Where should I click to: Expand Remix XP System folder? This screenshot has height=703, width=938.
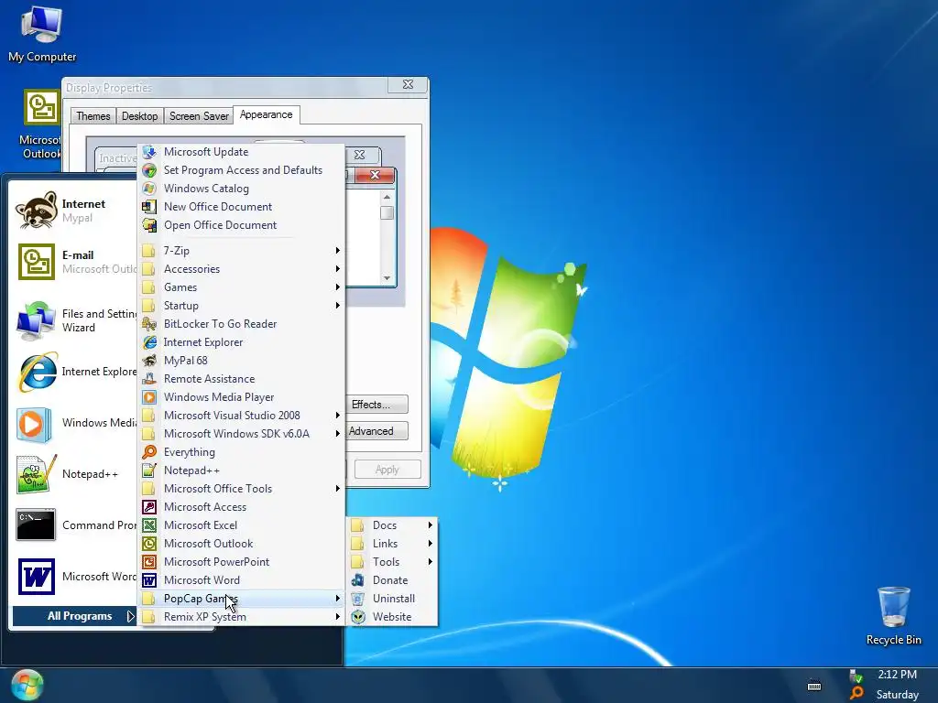pos(242,617)
